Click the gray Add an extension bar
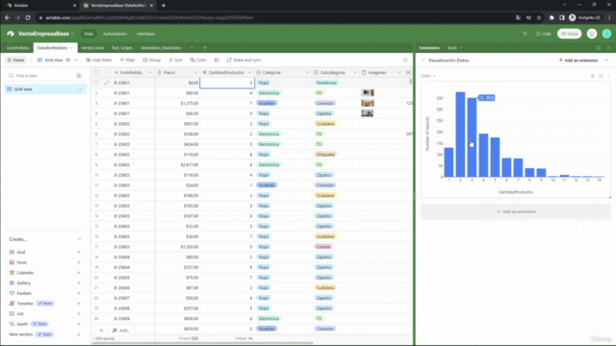This screenshot has width=616, height=346. (516, 211)
